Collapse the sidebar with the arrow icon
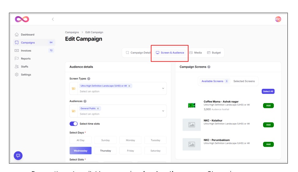The image size is (298, 172). click(53, 19)
